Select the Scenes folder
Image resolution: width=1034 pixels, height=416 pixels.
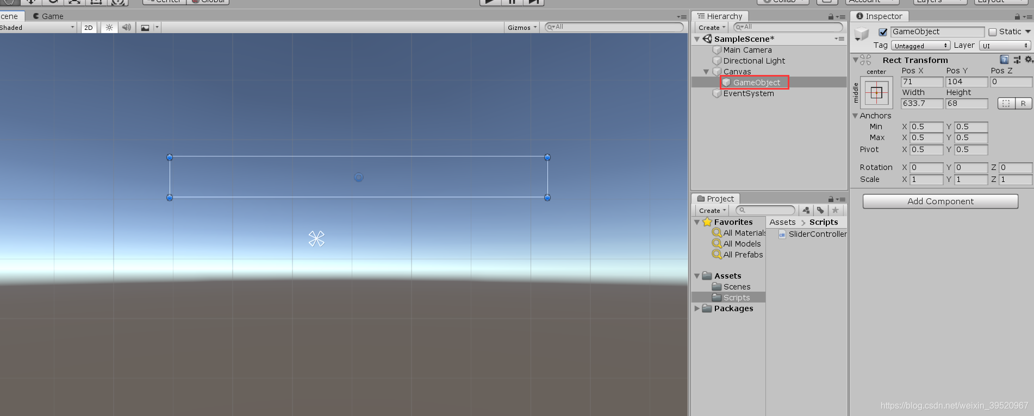[731, 287]
